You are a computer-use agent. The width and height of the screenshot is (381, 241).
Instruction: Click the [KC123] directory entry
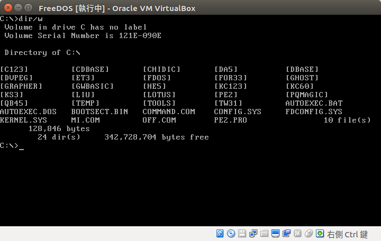[231, 86]
